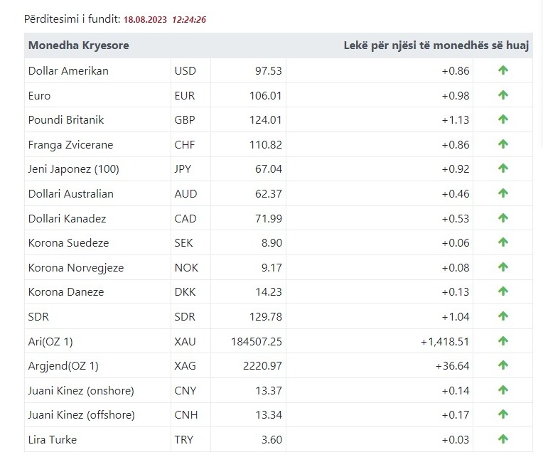Click the green arrow for Korona Daneze
Viewport: 543px width, 462px height.
click(x=503, y=291)
